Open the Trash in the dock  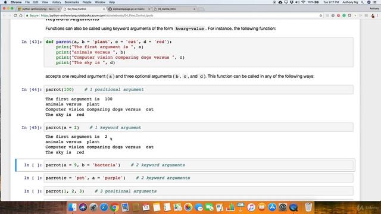pos(308,207)
